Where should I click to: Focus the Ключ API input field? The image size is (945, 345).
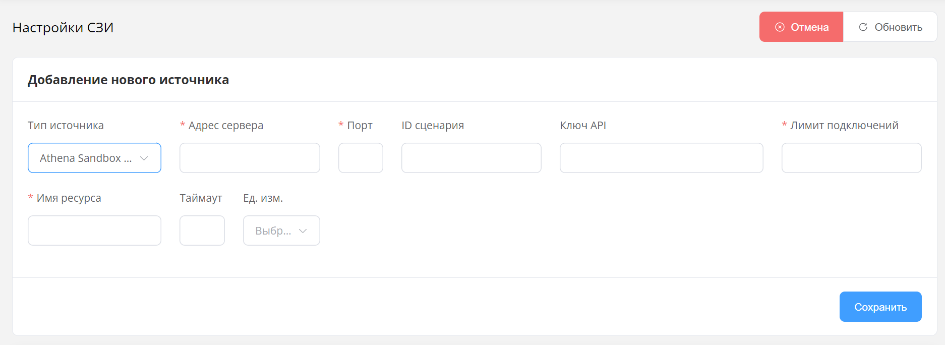tap(661, 158)
